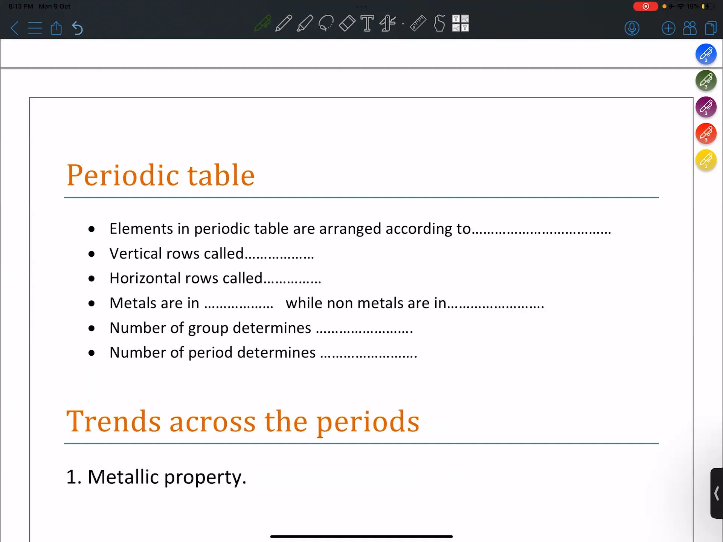Open the three-dot multitasking menu at top center
Viewport: 723px width, 542px height.
361,6
